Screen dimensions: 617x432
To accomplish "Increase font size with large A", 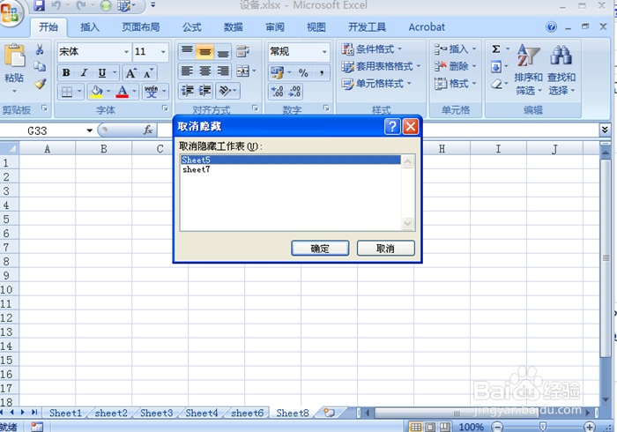I will (x=130, y=73).
